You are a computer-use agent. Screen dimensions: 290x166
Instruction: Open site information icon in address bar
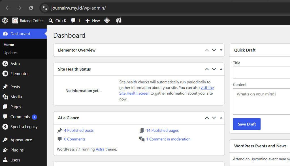[x=45, y=8]
